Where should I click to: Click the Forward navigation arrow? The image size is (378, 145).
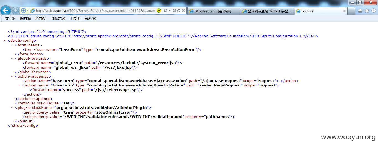click(15, 11)
